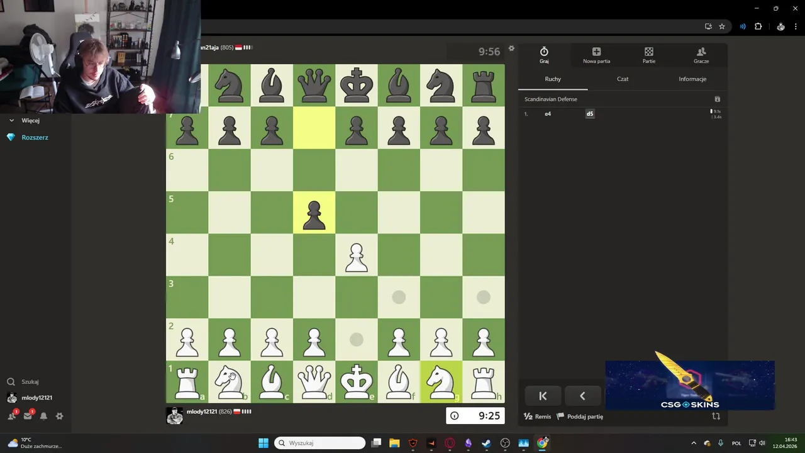Screen dimensions: 805x453
Task: Open board settings gear near top clock
Action: [511, 48]
